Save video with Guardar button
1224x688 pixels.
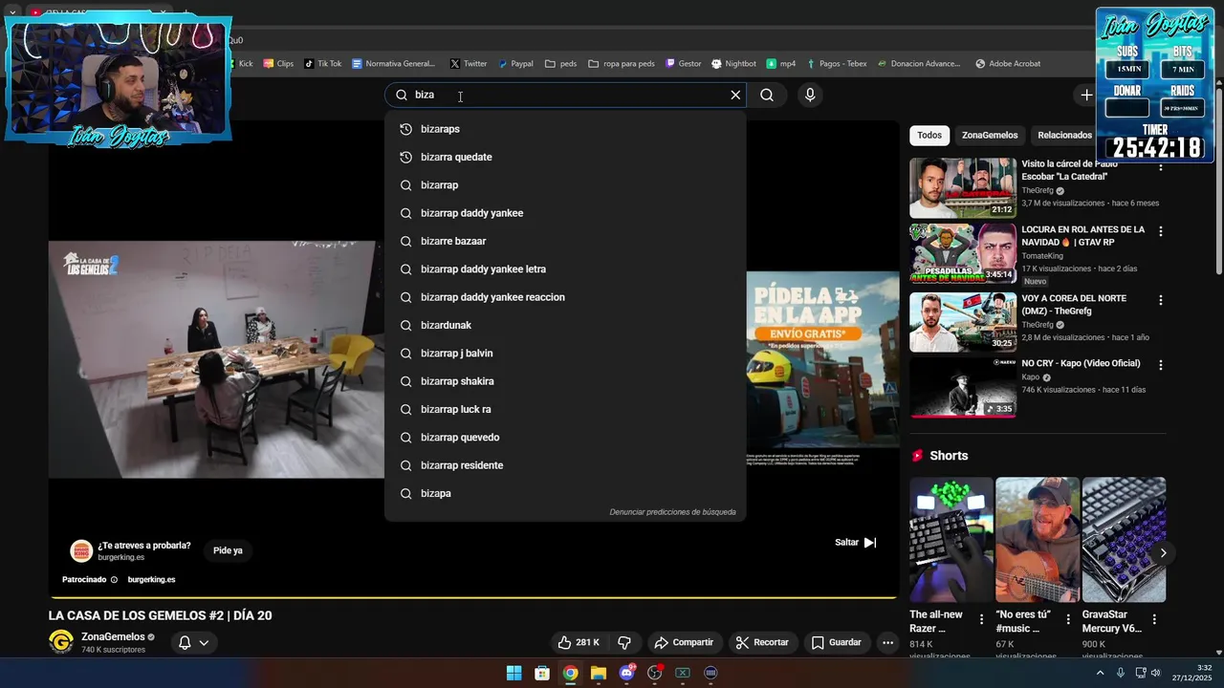tap(837, 642)
